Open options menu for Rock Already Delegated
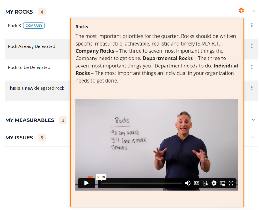Screen dimensions: 259x210 (252, 46)
